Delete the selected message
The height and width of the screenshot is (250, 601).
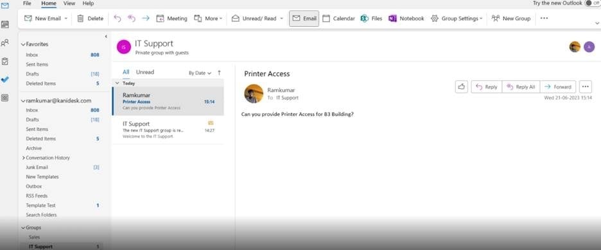90,19
